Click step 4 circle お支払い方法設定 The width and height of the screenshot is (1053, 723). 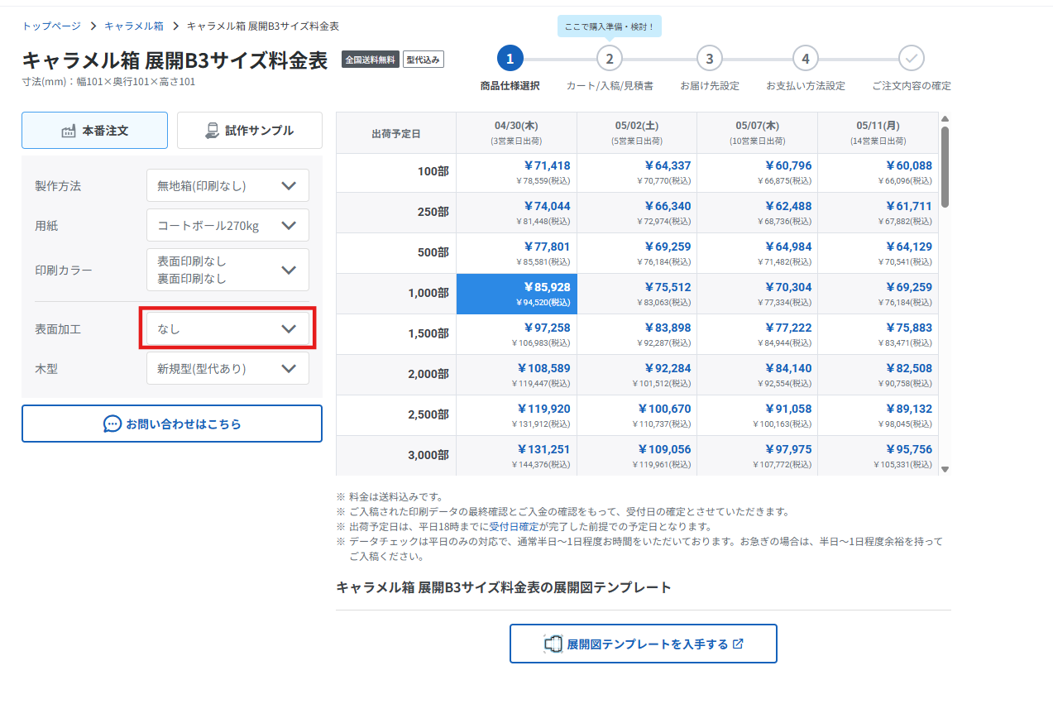pyautogui.click(x=806, y=59)
